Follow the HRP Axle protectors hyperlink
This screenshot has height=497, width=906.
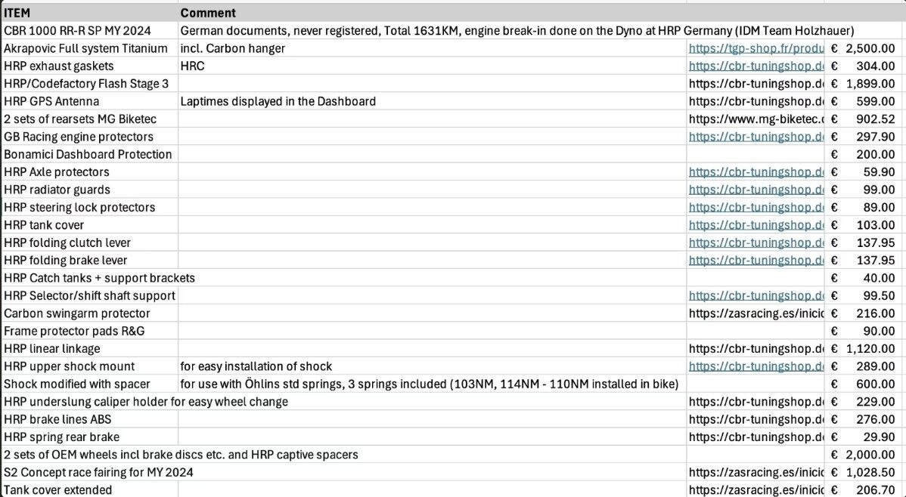[756, 172]
